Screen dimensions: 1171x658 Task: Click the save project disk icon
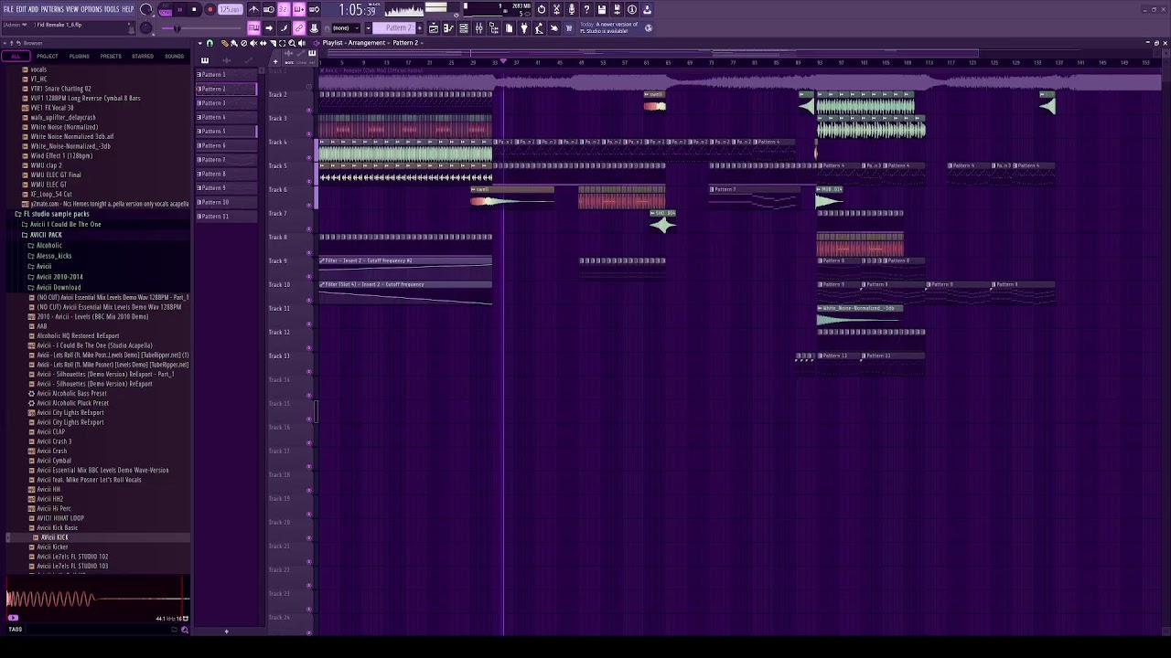pyautogui.click(x=602, y=9)
